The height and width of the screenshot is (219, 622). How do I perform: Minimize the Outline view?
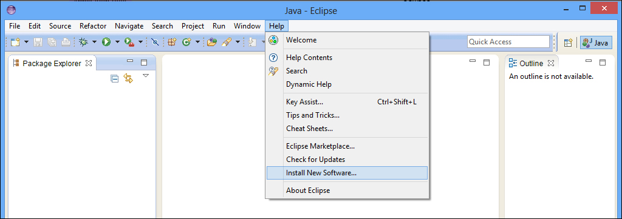point(589,61)
